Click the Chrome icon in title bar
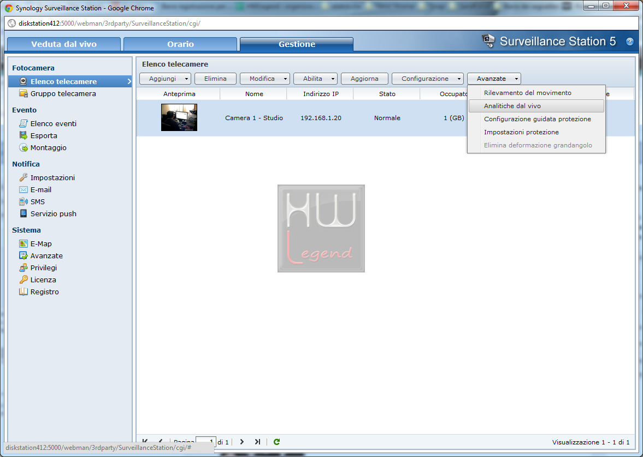The image size is (643, 457). point(9,8)
